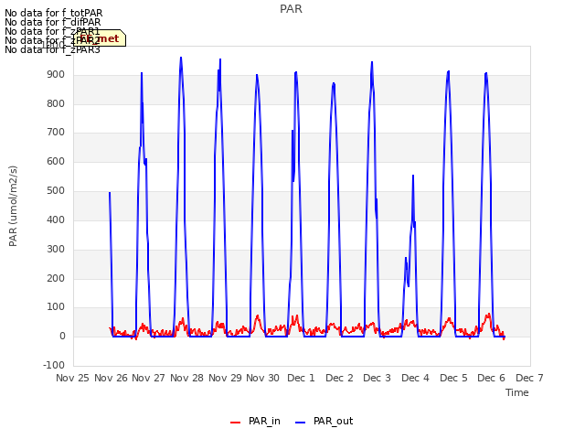
Task: Click the 800 y-axis tick label
Action: coord(56,103)
